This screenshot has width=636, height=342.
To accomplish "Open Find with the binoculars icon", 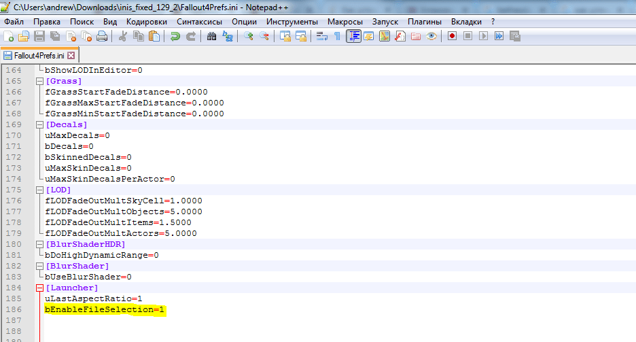I will pos(212,37).
